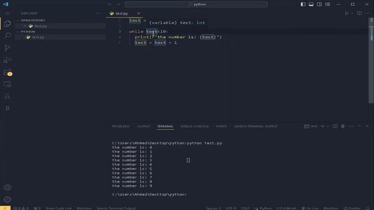Click the Go Forward arrow
Image resolution: width=374 pixels, height=210 pixels.
coord(118,4)
